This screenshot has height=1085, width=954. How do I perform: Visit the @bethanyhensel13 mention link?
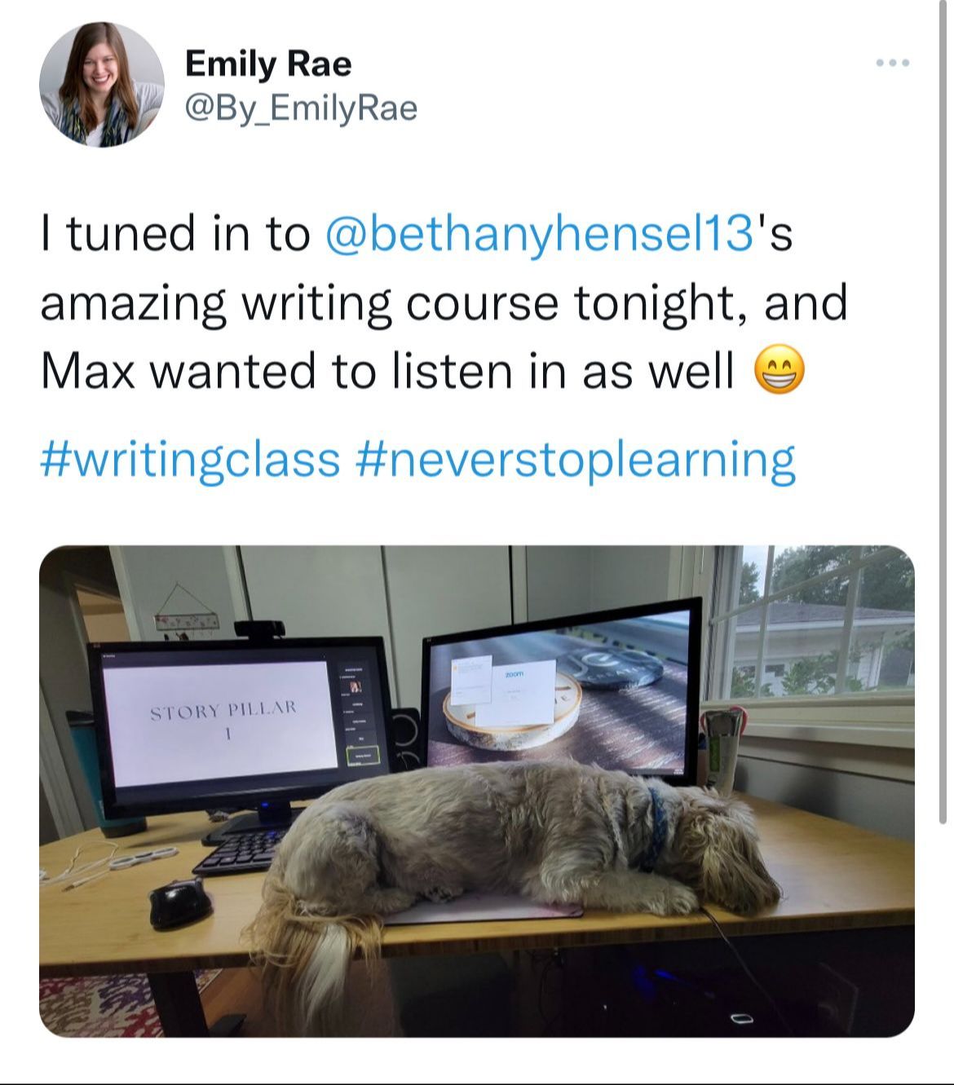point(538,234)
